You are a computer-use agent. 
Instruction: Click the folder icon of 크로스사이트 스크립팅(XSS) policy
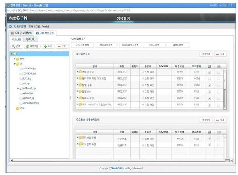80,105
